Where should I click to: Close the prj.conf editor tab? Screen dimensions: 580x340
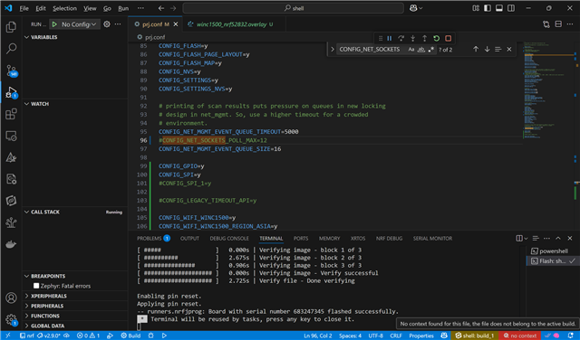[x=176, y=24]
